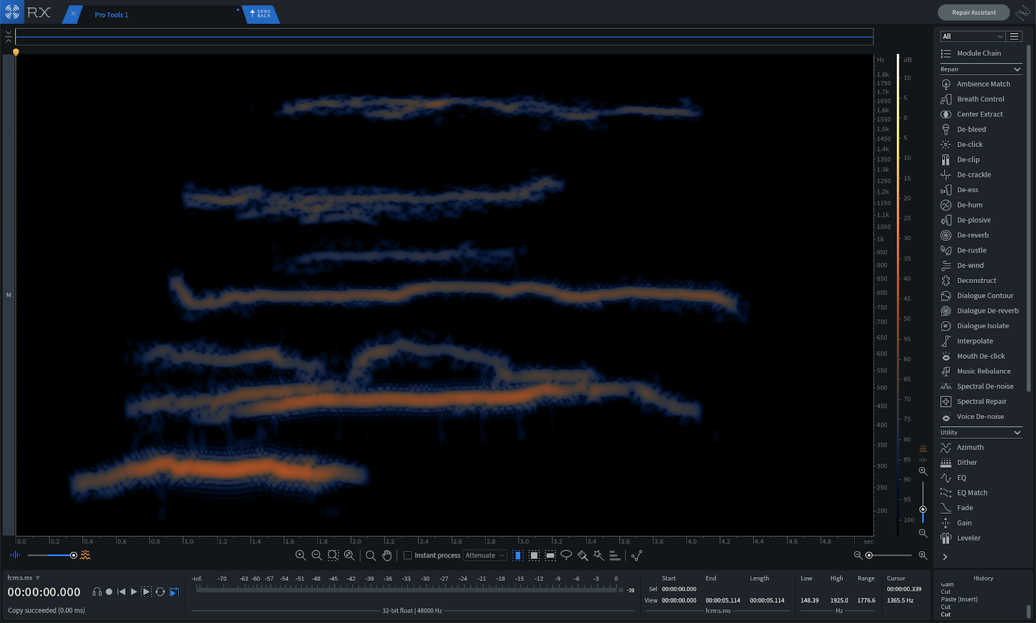Toggle follow playhead during playback
1036x623 pixels.
coord(174,592)
